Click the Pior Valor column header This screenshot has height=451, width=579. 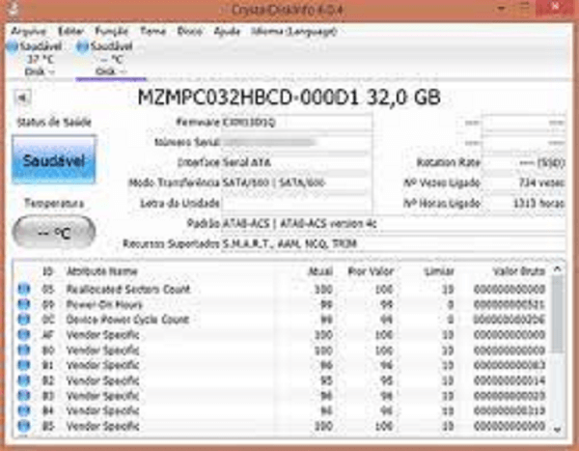click(371, 271)
